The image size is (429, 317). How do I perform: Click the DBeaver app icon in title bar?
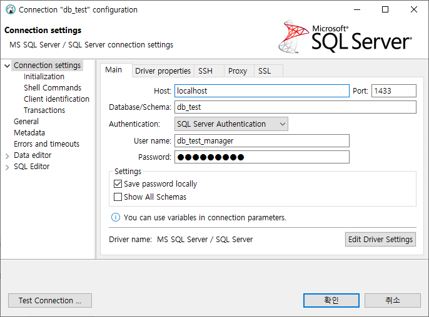pos(11,10)
